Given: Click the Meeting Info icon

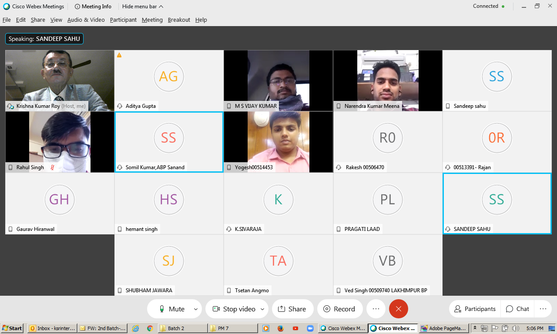Looking at the screenshot, I should pyautogui.click(x=77, y=7).
